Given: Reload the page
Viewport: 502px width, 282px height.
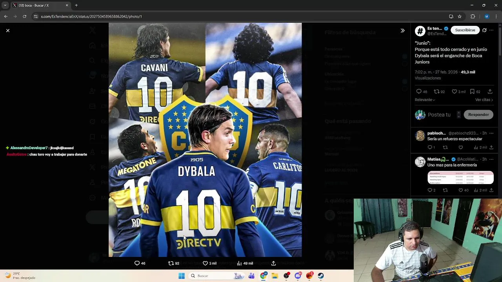Looking at the screenshot, I should (24, 16).
